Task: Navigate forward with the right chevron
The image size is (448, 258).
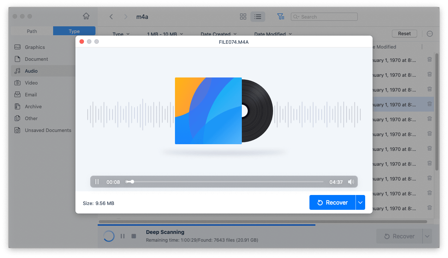Action: (126, 17)
